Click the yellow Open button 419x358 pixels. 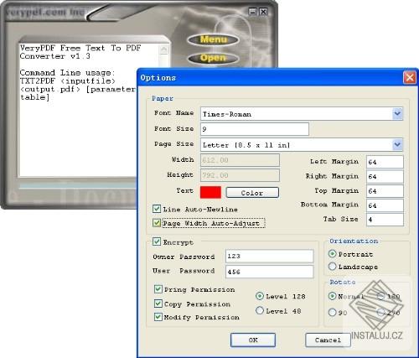click(x=213, y=58)
